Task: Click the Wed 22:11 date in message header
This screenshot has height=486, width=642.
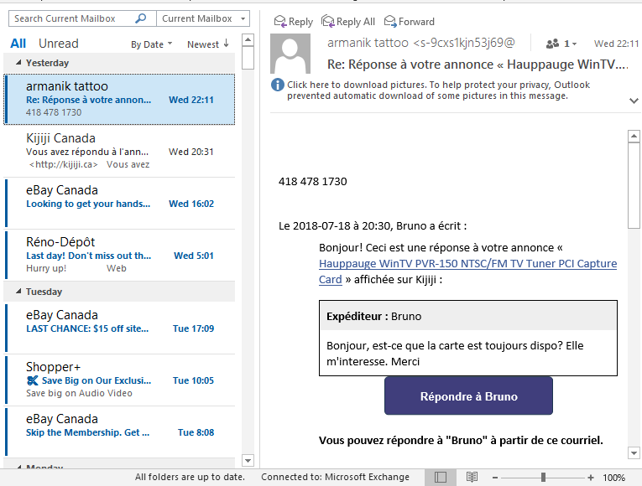Action: [616, 44]
